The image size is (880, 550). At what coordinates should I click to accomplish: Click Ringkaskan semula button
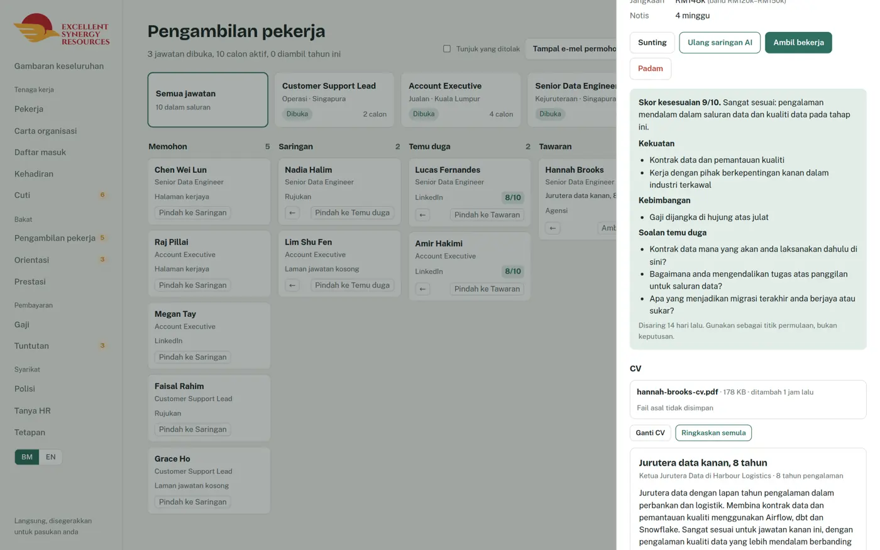pos(713,432)
